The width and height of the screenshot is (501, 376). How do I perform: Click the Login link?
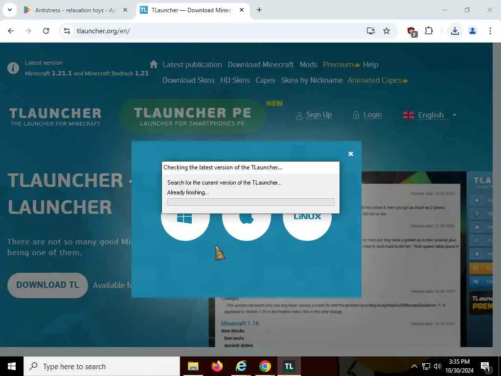pyautogui.click(x=367, y=115)
